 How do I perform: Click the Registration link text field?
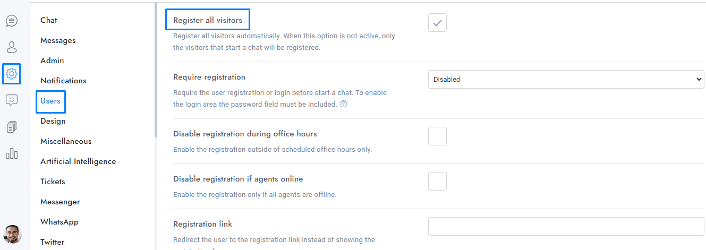pyautogui.click(x=566, y=227)
